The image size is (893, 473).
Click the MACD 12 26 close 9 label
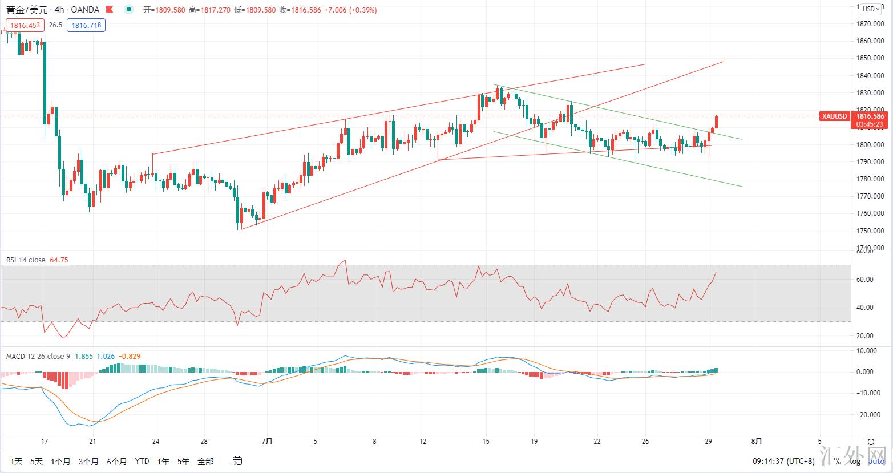[38, 357]
